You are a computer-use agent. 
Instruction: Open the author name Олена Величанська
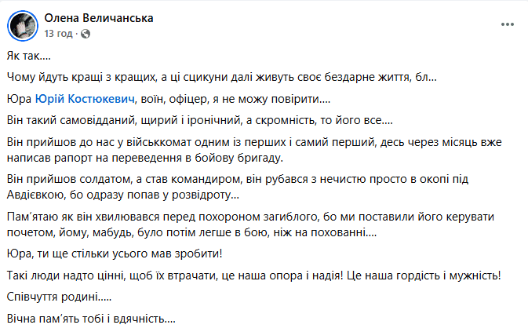pyautogui.click(x=99, y=18)
